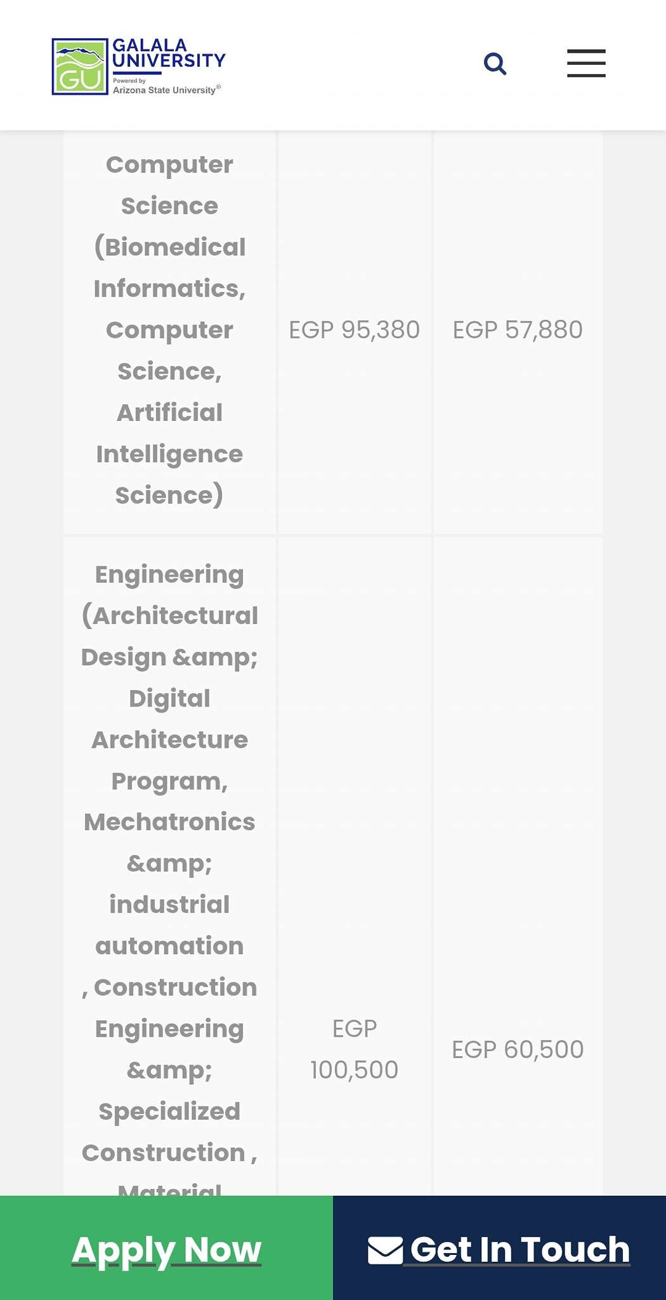Select the EGP 60,500 fee cell
Viewport: 666px width, 1300px height.
pos(518,1049)
